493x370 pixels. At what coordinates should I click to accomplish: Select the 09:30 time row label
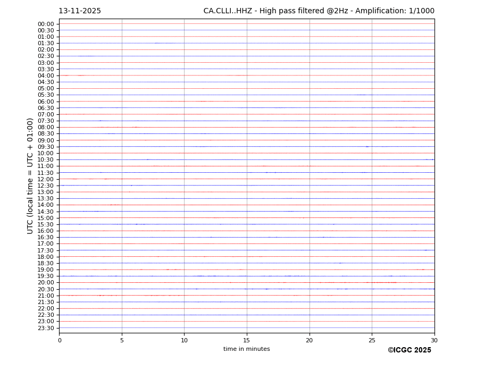(46, 147)
